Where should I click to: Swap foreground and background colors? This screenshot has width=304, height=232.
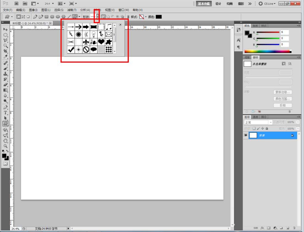pyautogui.click(x=7, y=151)
